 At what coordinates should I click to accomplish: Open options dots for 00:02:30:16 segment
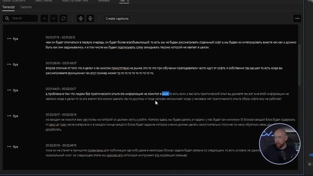[x=9, y=147]
